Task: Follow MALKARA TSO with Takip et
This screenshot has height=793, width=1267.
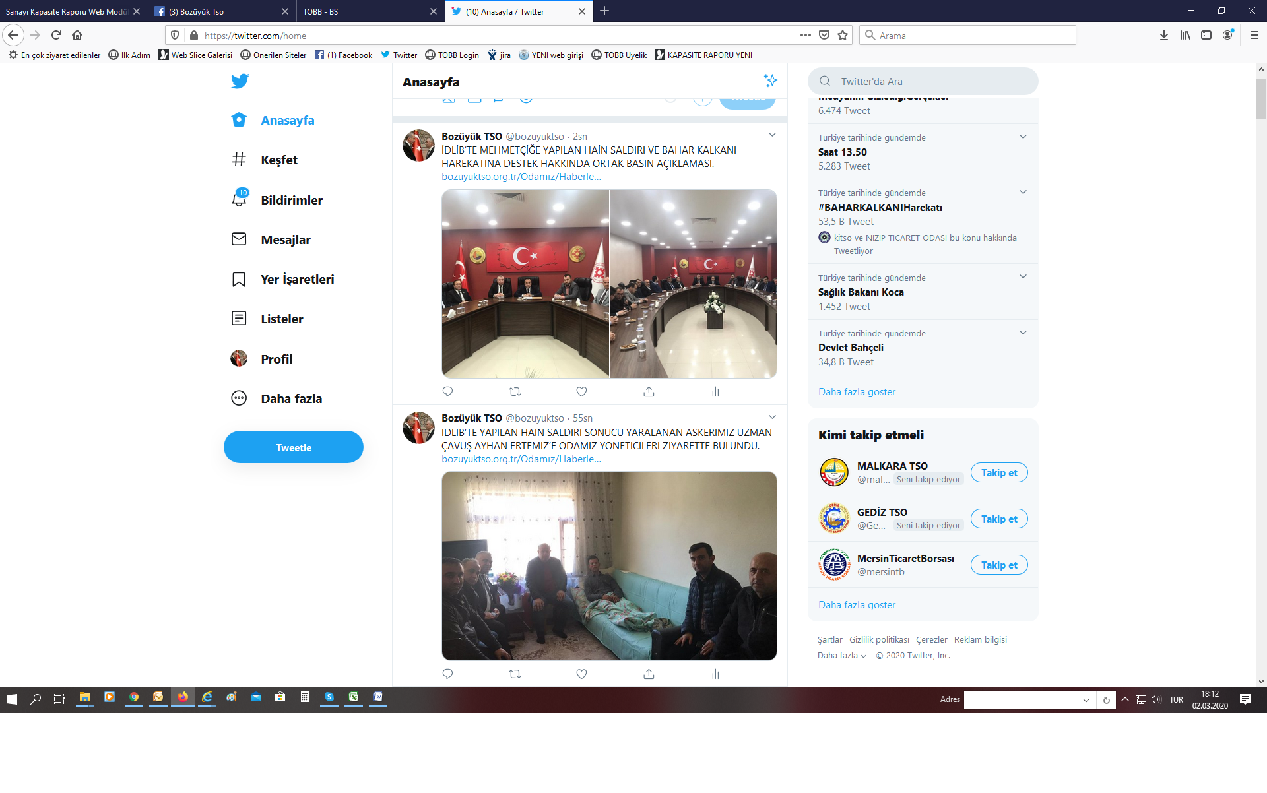Action: pyautogui.click(x=999, y=472)
